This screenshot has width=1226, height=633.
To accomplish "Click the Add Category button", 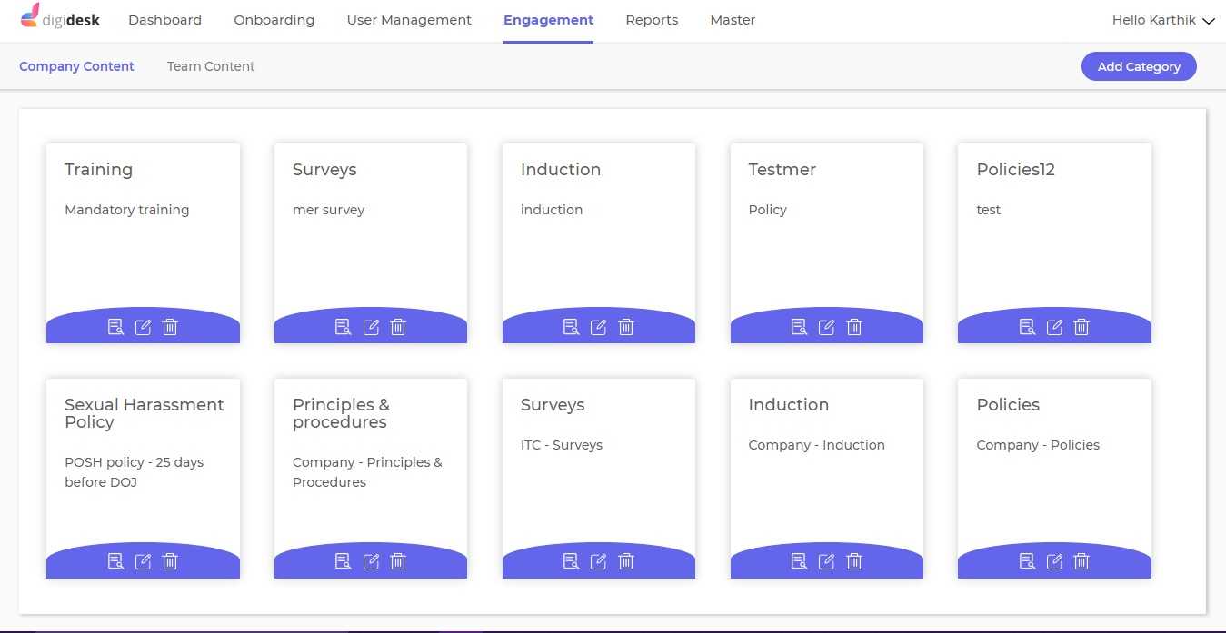I will coord(1138,66).
